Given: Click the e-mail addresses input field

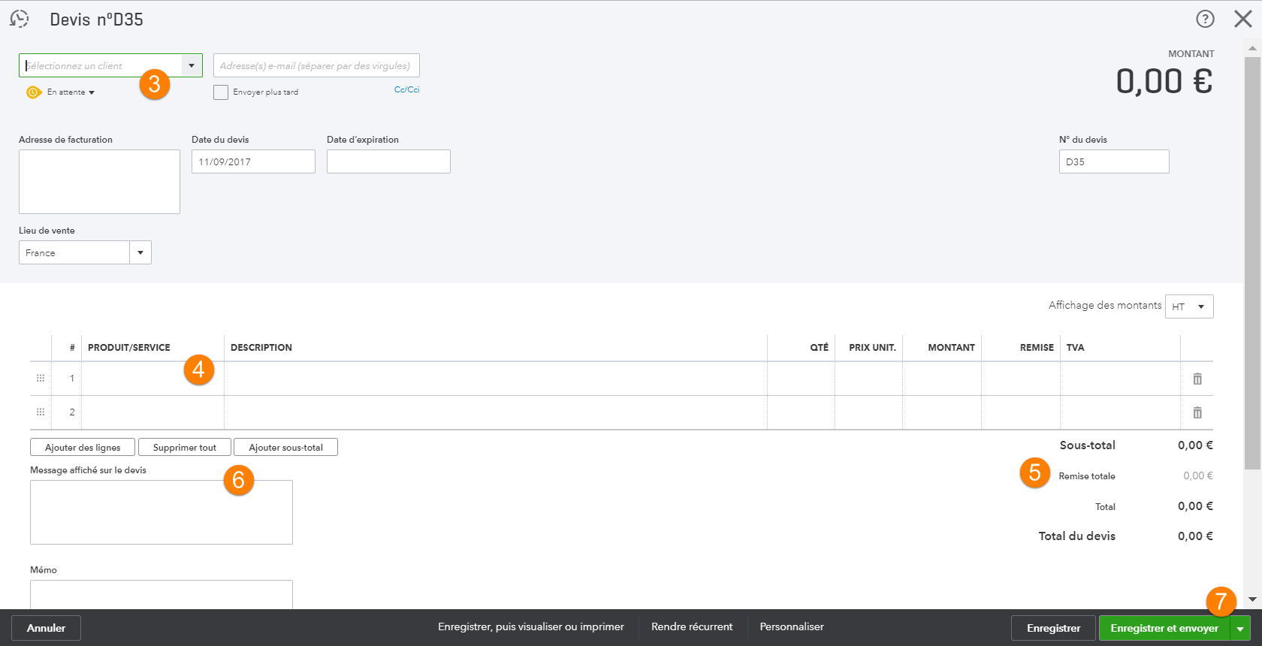Looking at the screenshot, I should pyautogui.click(x=316, y=65).
